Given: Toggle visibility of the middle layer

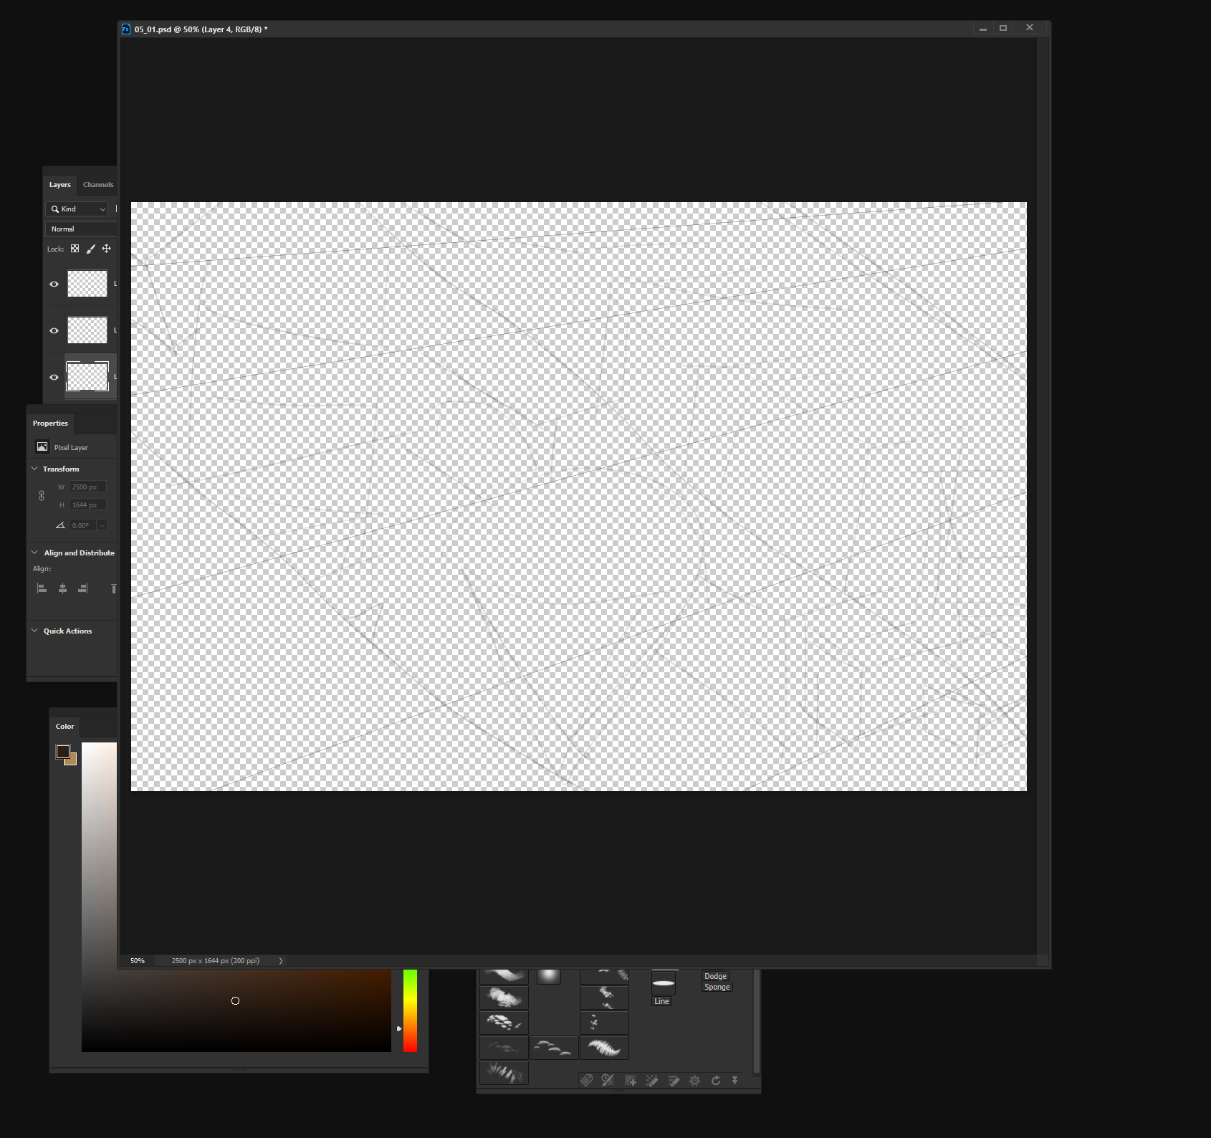Looking at the screenshot, I should pyautogui.click(x=54, y=330).
